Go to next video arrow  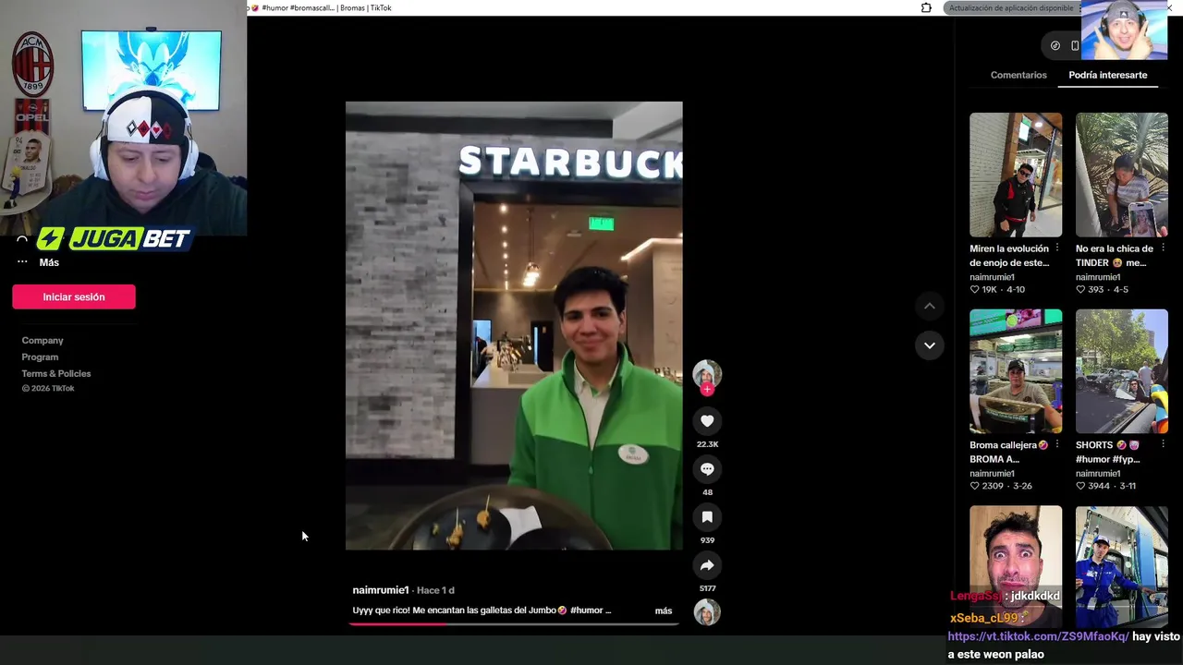pos(930,345)
